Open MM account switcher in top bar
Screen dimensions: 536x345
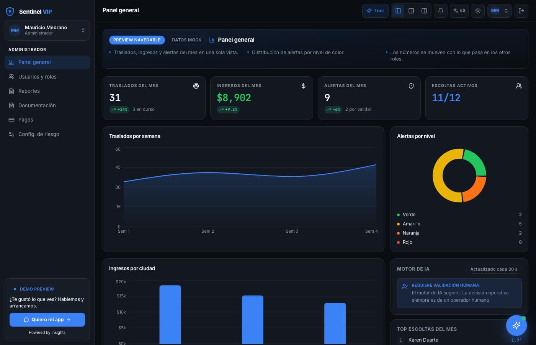[x=499, y=11]
